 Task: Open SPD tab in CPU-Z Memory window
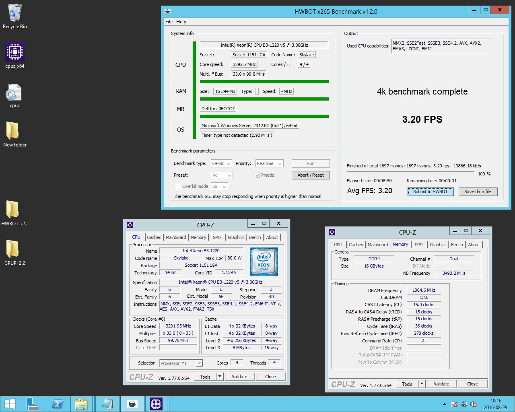click(419, 245)
